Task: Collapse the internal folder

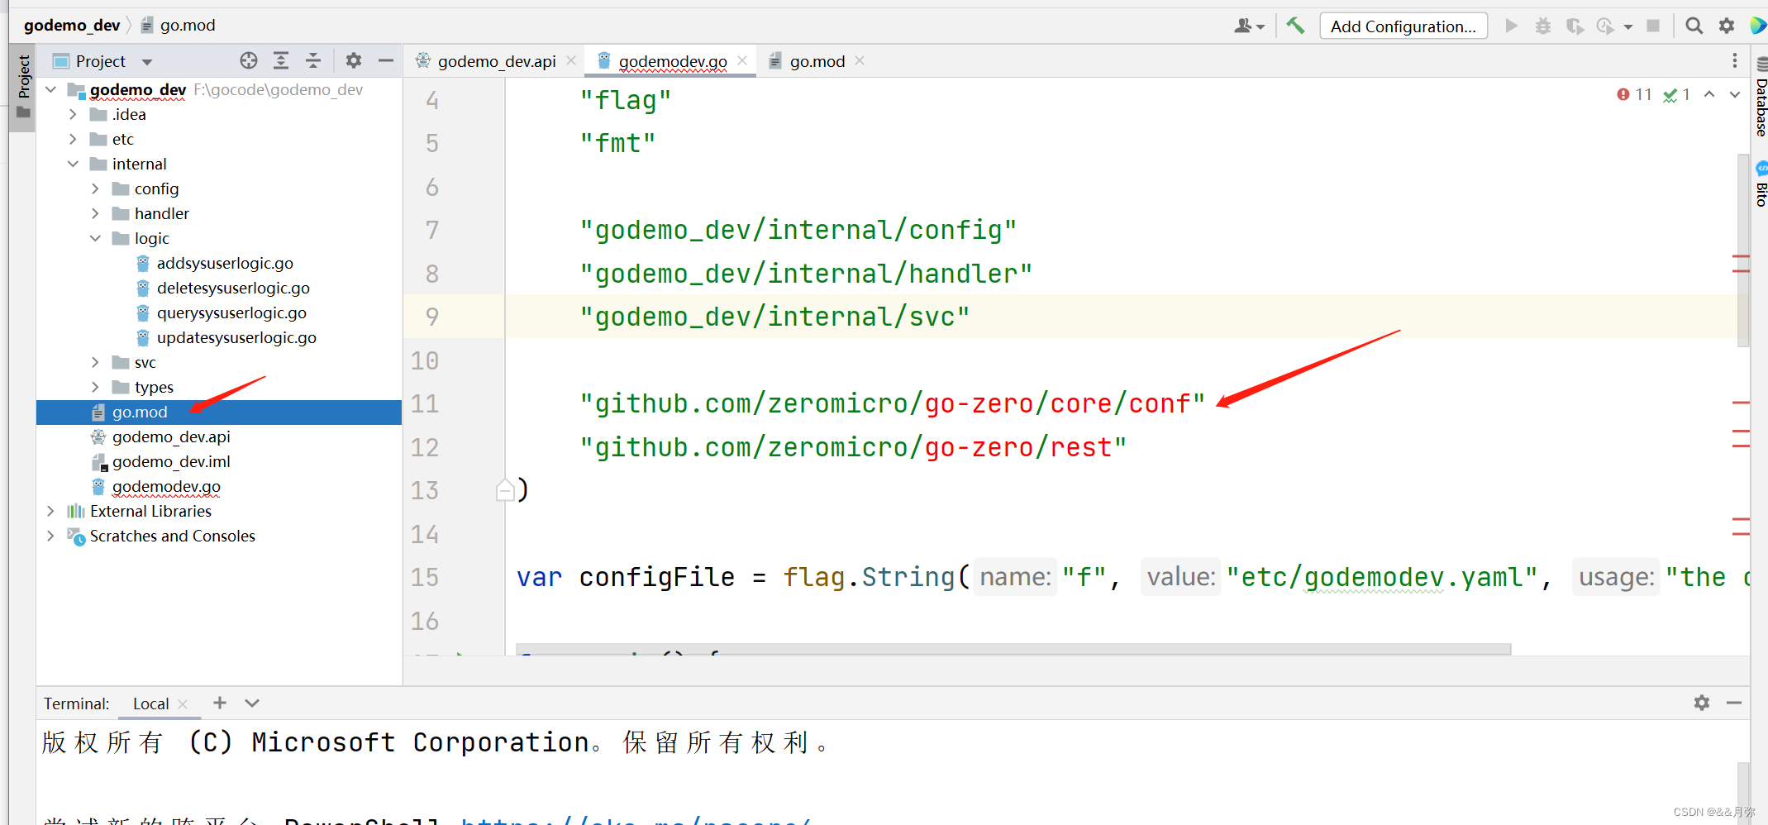Action: pyautogui.click(x=73, y=164)
